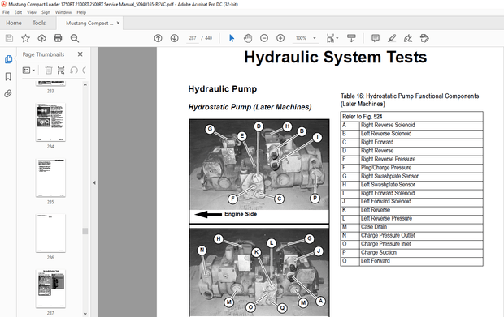Add a comment with sticky note icon
This screenshot has height=317, width=504.
coord(375,38)
